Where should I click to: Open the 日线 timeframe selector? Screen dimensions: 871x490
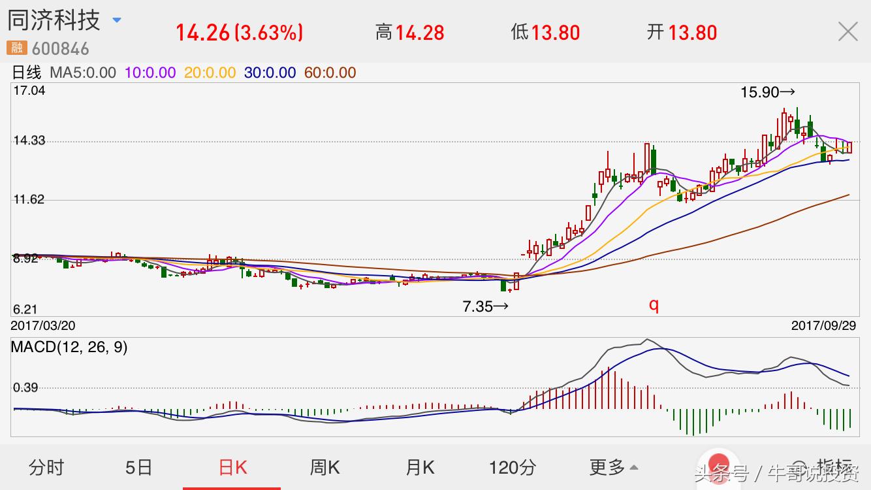(x=26, y=73)
